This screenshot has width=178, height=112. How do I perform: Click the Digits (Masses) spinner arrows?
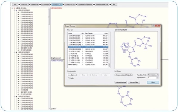click(157, 77)
